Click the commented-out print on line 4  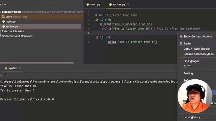pos(126,24)
